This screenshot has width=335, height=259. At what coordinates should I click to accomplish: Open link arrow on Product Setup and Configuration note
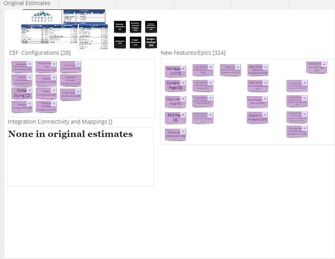tap(54, 64)
